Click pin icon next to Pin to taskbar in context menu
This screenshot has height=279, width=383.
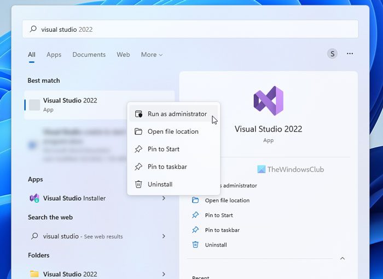(x=138, y=167)
